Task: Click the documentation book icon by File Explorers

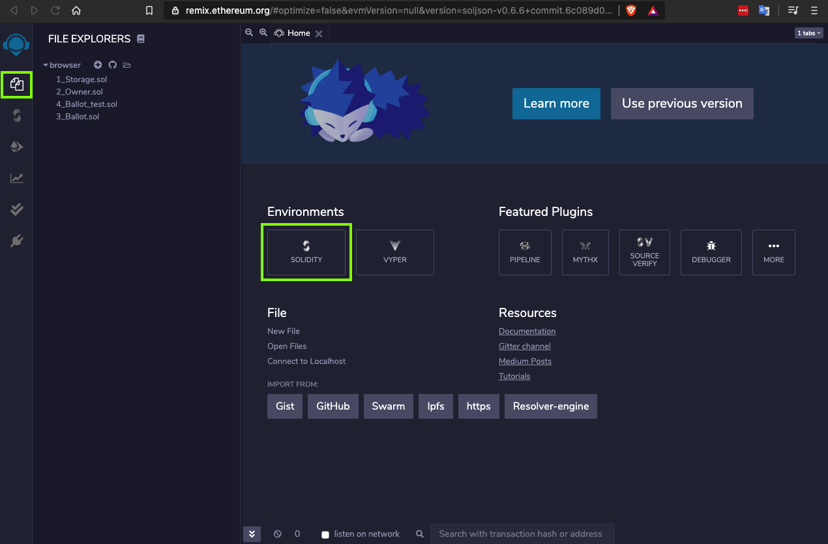Action: (141, 38)
